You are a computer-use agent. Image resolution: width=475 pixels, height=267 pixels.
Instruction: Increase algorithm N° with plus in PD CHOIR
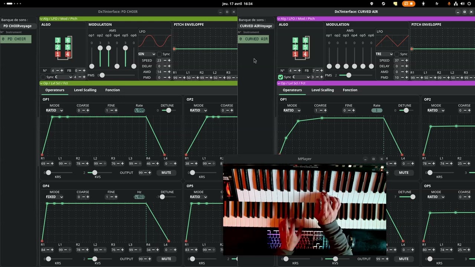(62, 70)
